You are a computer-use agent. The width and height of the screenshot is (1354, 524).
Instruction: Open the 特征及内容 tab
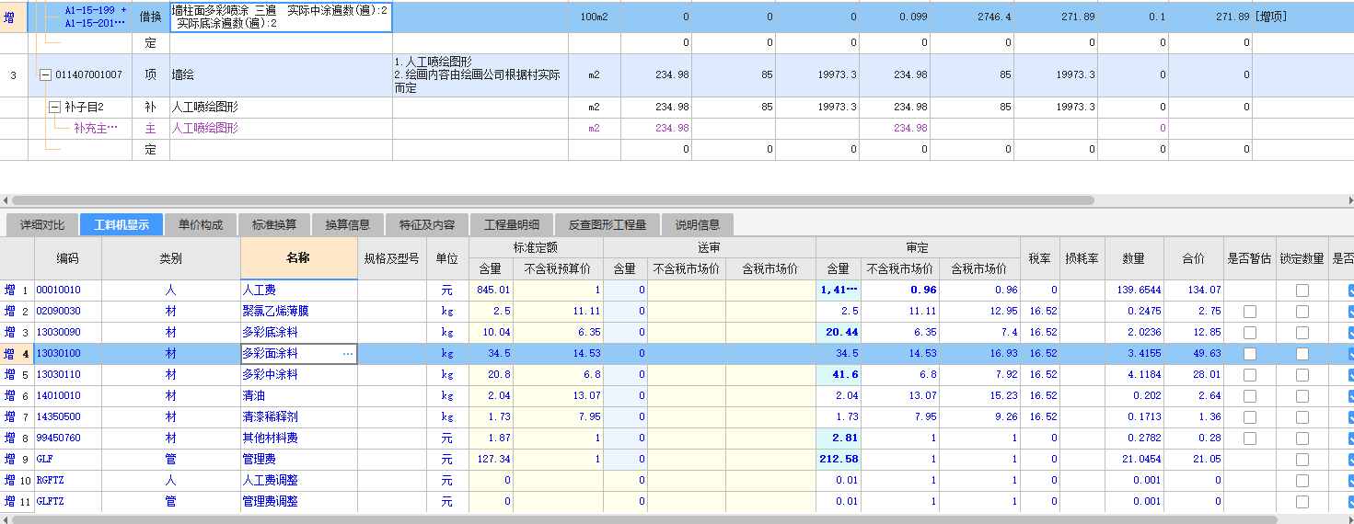pyautogui.click(x=427, y=224)
